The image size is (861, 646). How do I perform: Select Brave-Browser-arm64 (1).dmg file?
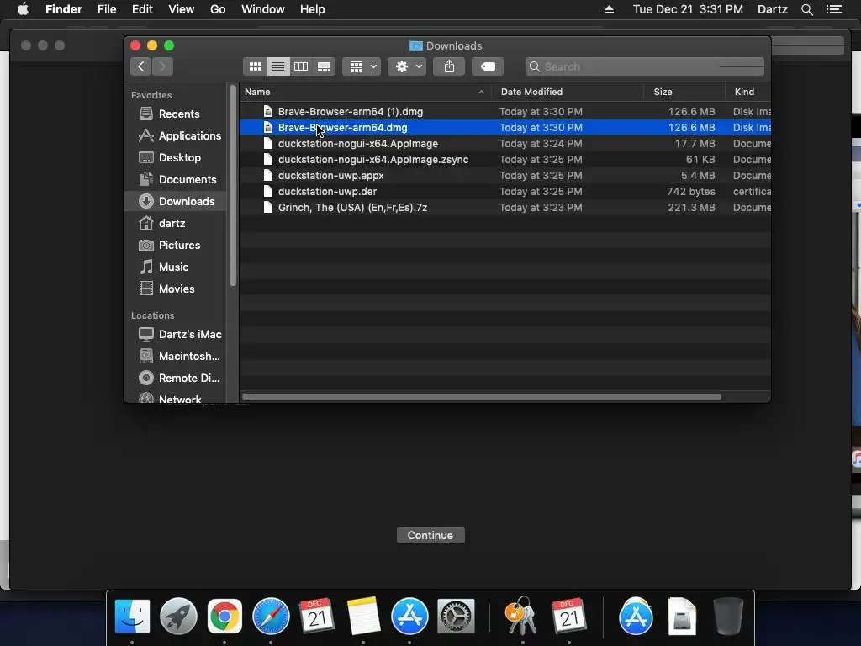[505, 112]
